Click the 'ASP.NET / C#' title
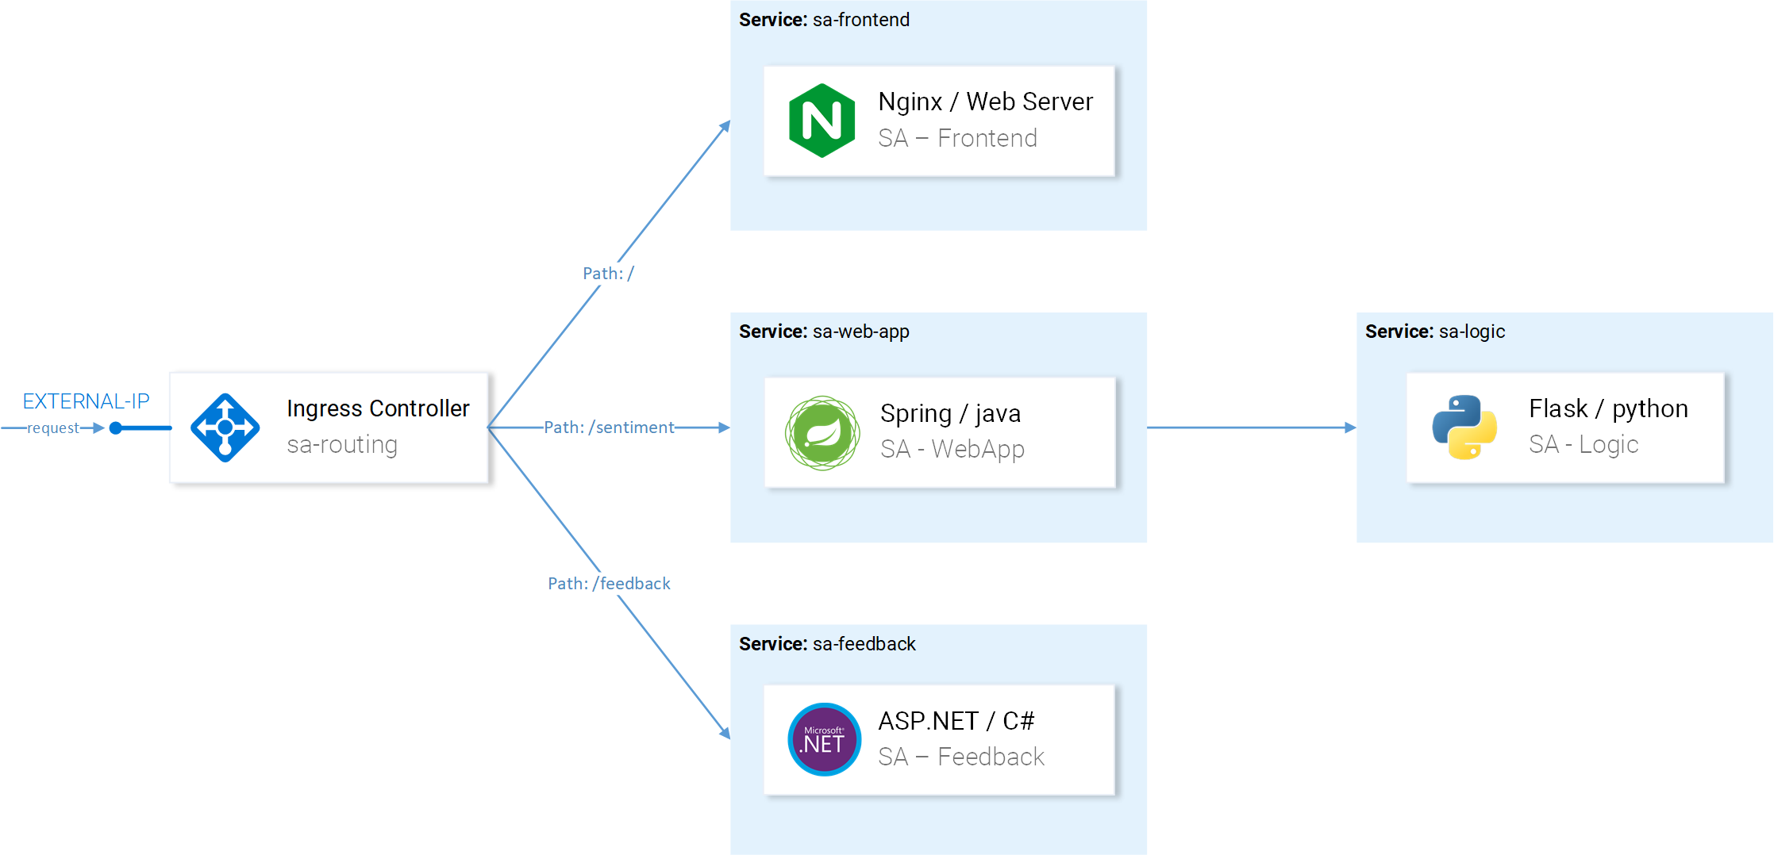 [x=956, y=721]
